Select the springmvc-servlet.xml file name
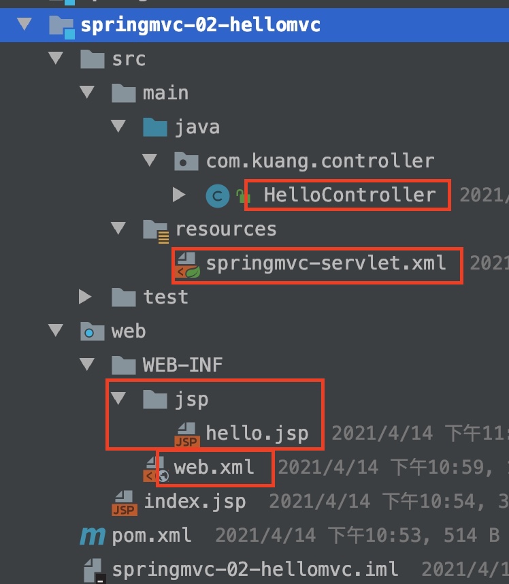The width and height of the screenshot is (509, 584). click(326, 263)
